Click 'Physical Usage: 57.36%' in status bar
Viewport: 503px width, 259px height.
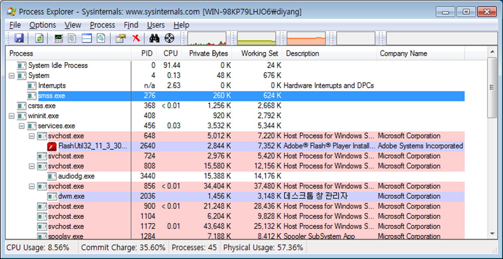(x=263, y=247)
